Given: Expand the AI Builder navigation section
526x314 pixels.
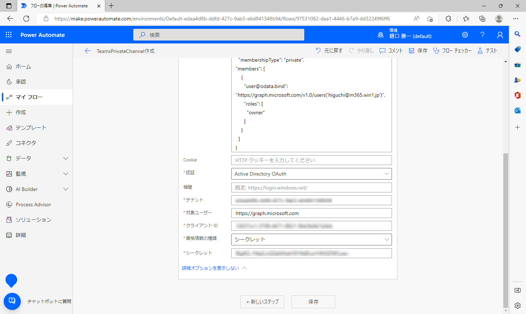Looking at the screenshot, I should point(66,189).
